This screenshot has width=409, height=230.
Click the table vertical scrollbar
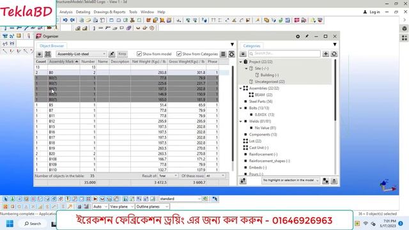pos(233,114)
